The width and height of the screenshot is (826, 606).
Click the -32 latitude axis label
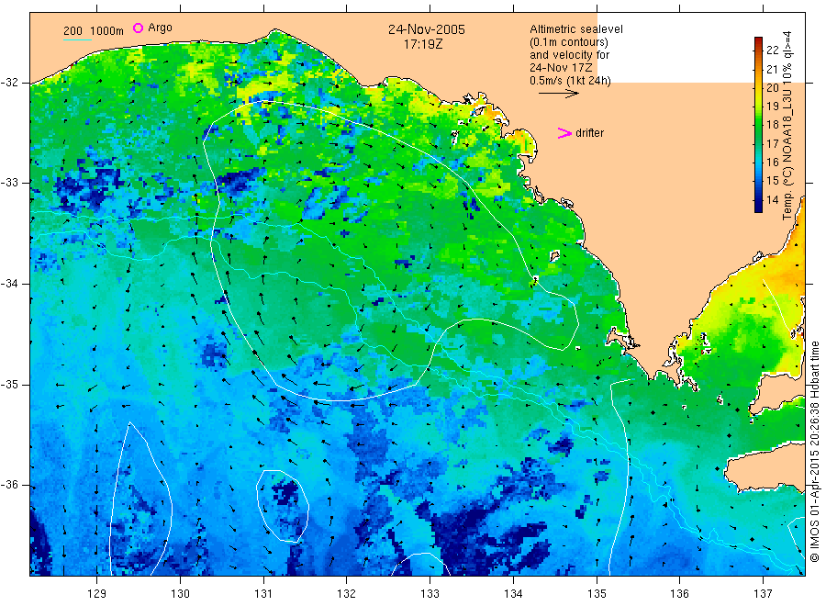tap(11, 83)
